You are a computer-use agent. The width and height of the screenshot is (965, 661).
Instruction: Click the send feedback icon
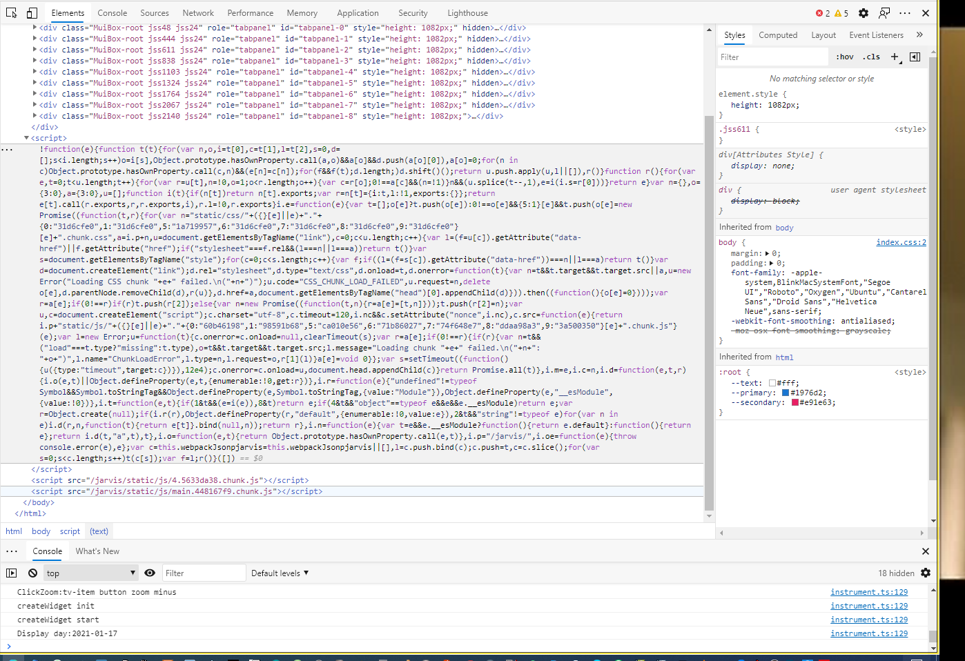[884, 13]
